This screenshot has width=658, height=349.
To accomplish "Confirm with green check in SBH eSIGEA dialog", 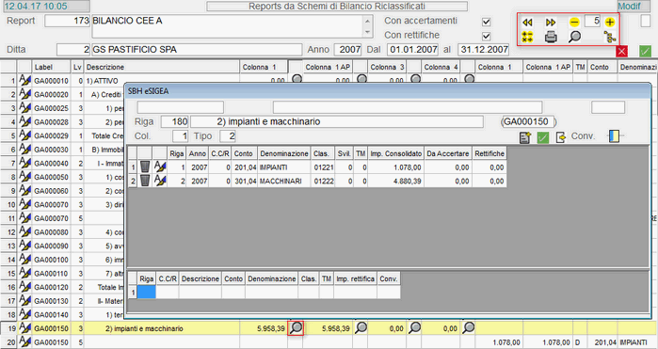I will (543, 137).
